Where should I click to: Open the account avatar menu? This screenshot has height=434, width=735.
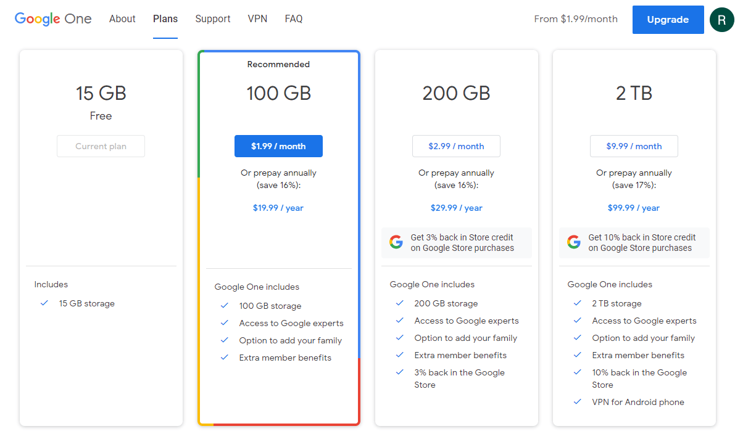point(721,19)
